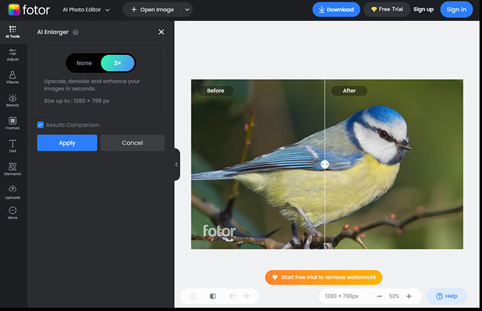Zoom out with the minus icon
The image size is (482, 311).
coord(380,296)
